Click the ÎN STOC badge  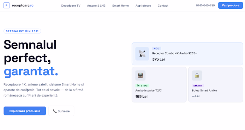pos(142,85)
